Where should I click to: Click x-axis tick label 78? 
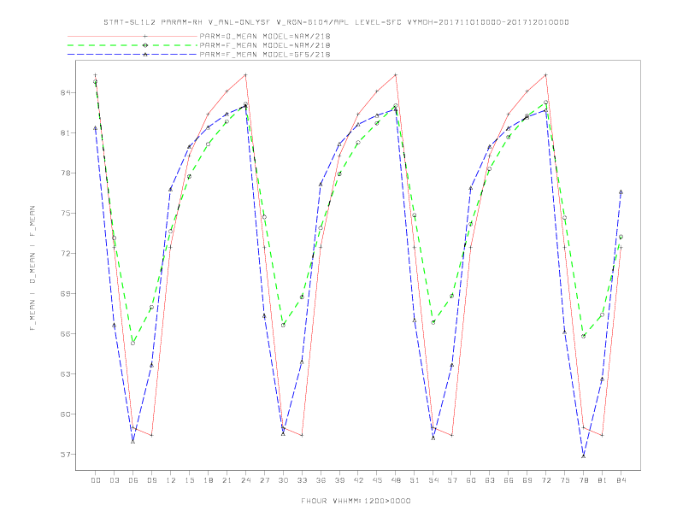(584, 480)
